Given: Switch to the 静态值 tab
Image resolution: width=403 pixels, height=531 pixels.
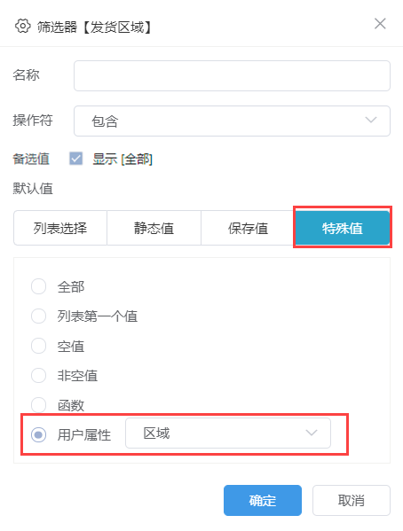Looking at the screenshot, I should click(x=154, y=228).
